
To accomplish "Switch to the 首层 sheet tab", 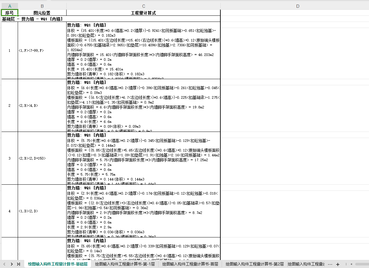I will tap(190, 264).
